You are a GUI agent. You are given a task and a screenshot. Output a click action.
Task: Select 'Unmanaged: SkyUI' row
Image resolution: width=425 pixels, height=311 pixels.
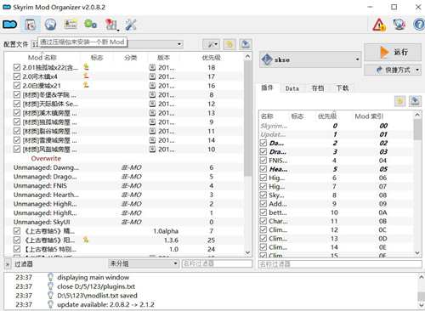[124, 222]
